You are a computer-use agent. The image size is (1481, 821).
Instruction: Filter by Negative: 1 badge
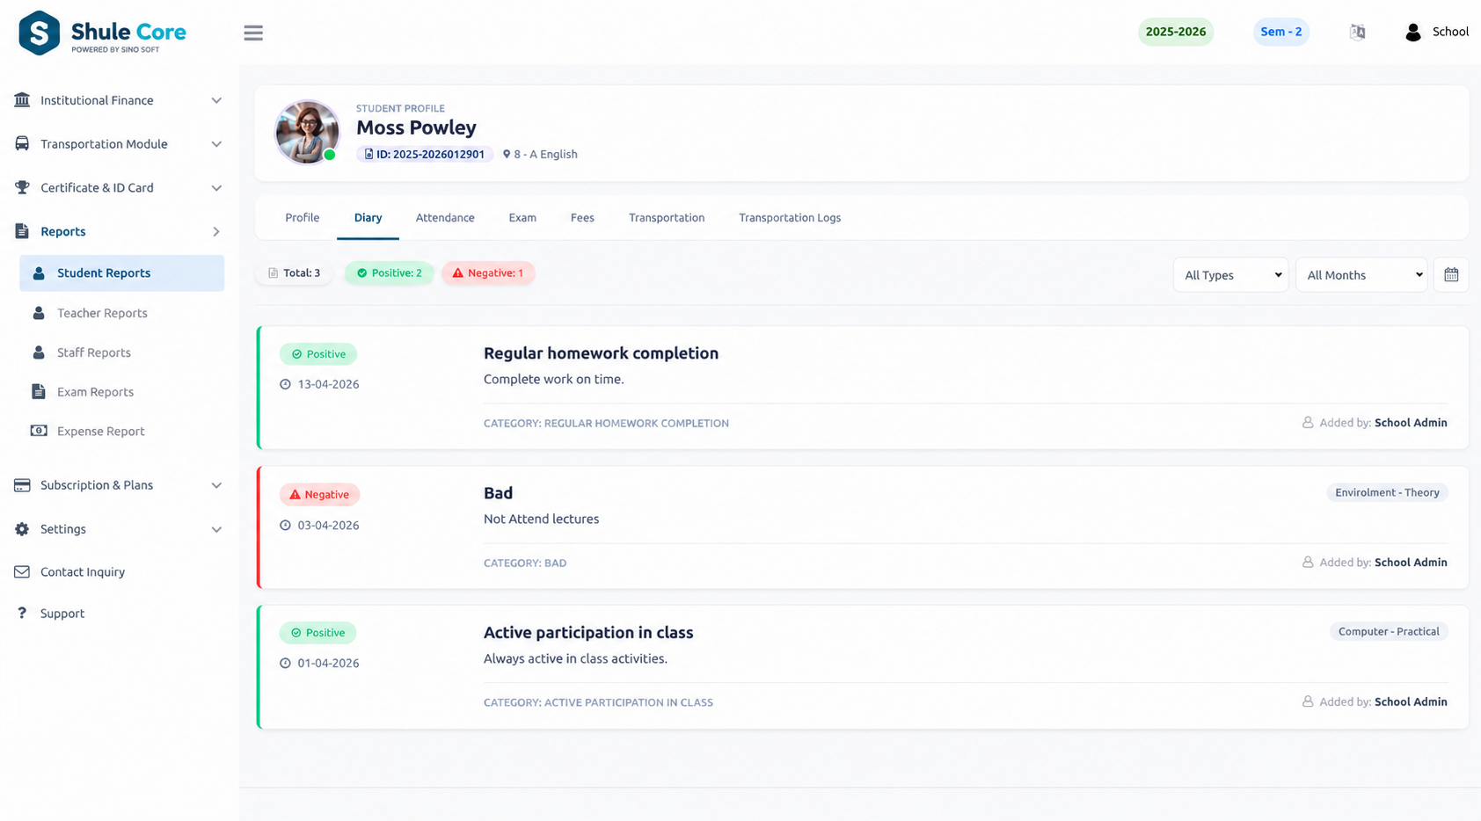tap(488, 273)
